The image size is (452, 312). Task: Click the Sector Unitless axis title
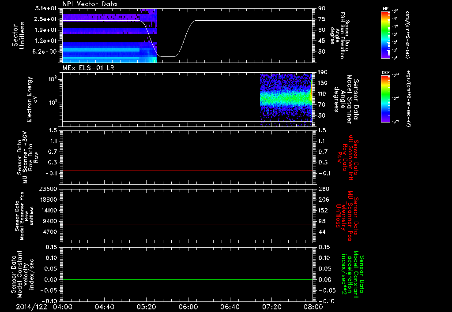point(19,35)
